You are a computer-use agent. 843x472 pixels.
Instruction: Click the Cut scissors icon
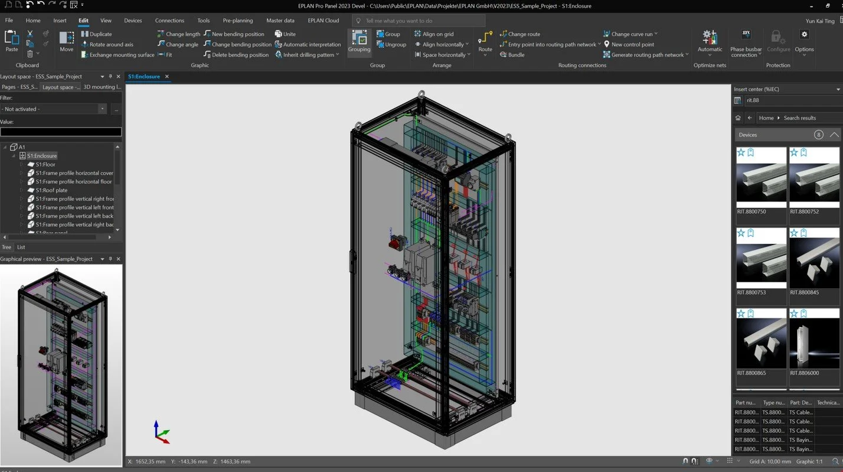point(30,34)
